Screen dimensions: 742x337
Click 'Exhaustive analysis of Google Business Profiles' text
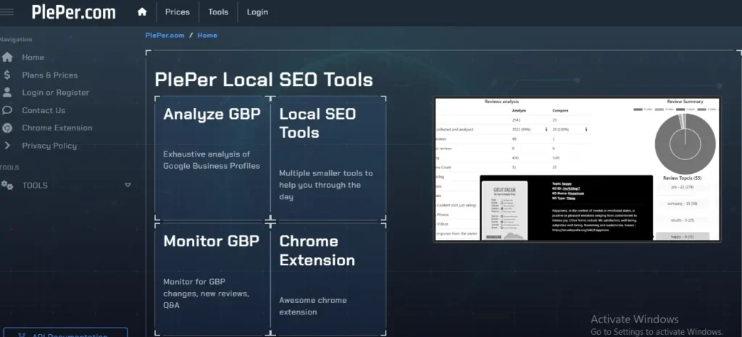pyautogui.click(x=212, y=160)
